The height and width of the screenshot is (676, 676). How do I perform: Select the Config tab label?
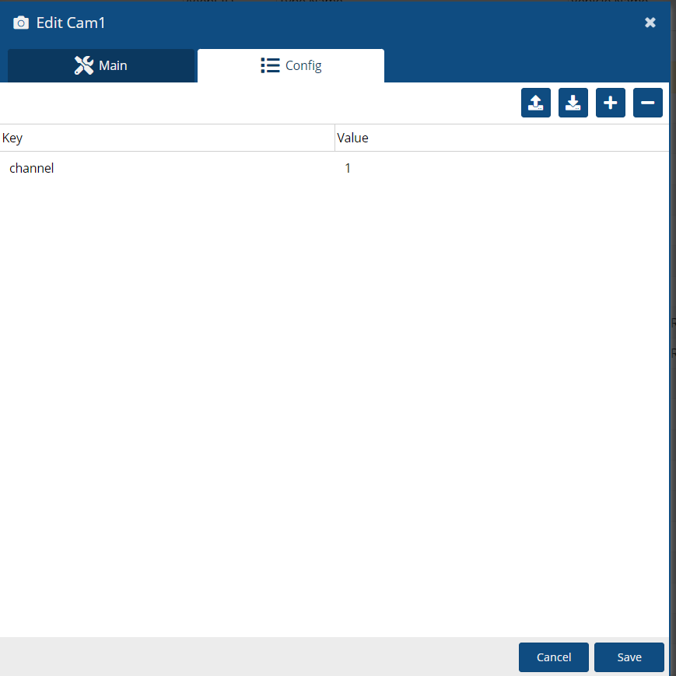(303, 66)
